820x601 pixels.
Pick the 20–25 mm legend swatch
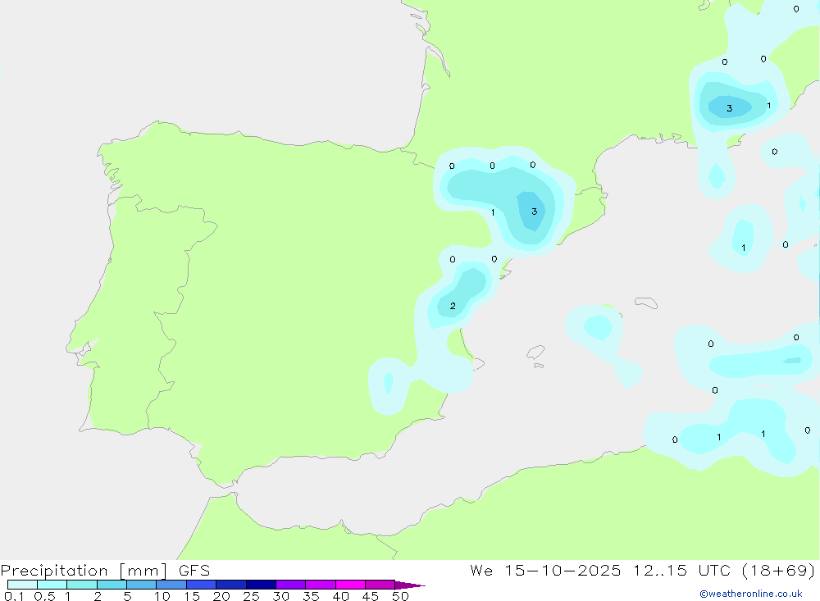click(230, 585)
